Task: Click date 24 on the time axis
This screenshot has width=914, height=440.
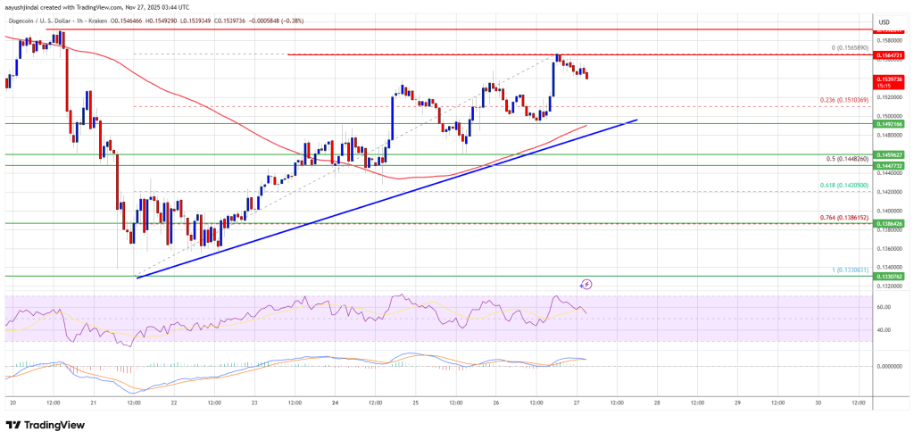Action: click(x=335, y=402)
